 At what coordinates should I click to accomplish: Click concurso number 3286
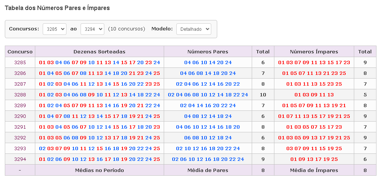[20, 73]
